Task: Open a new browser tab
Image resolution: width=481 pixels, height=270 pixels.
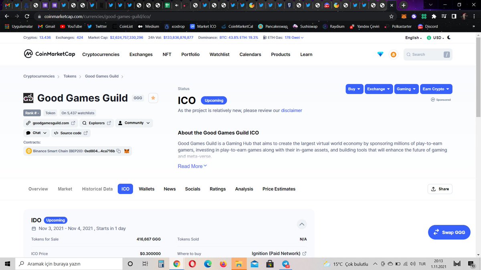Action: [x=403, y=6]
